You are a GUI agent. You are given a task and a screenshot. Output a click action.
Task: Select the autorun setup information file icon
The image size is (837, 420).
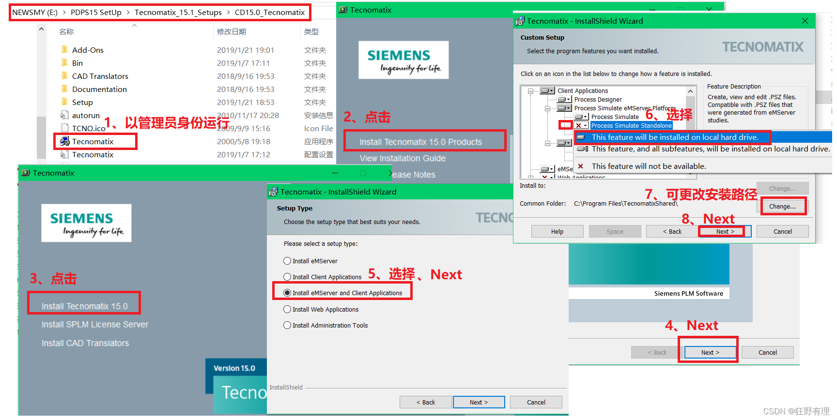64,115
